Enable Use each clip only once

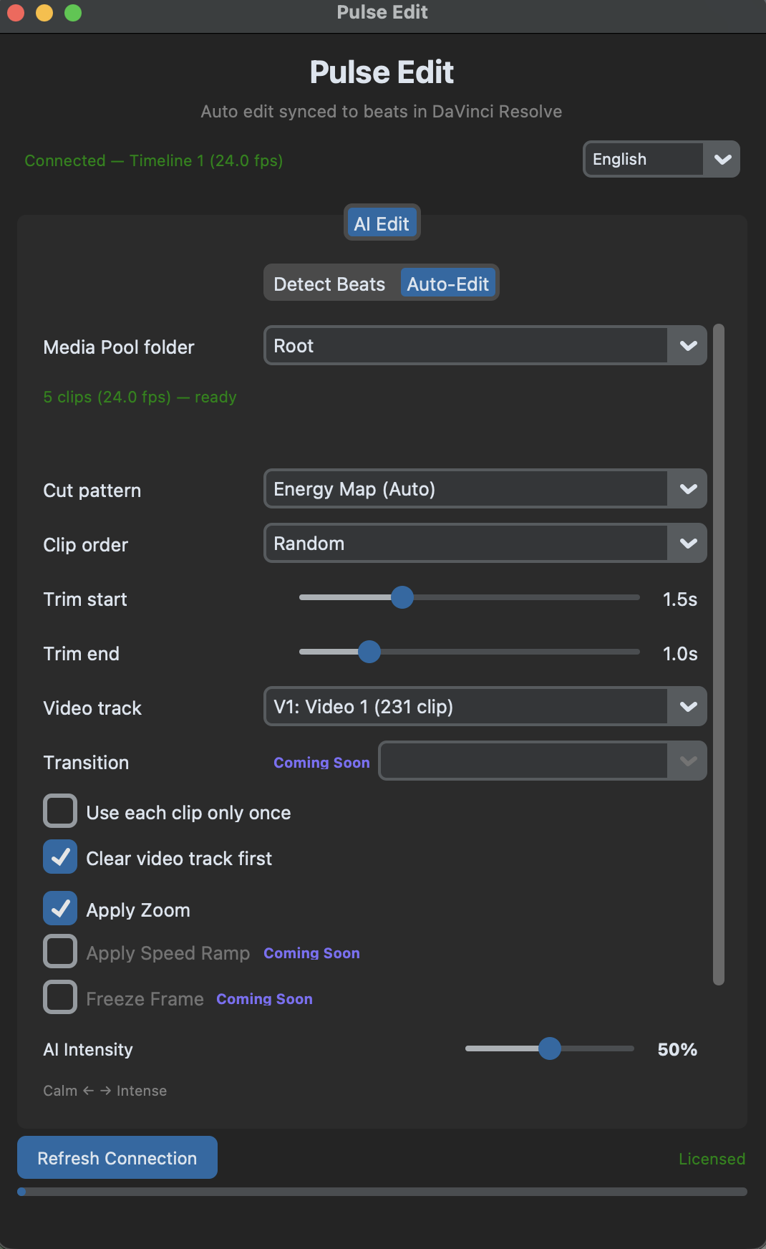pos(60,811)
